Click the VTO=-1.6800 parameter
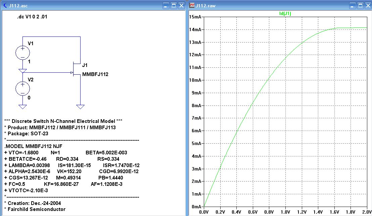The width and height of the screenshot is (372, 216). (24, 153)
